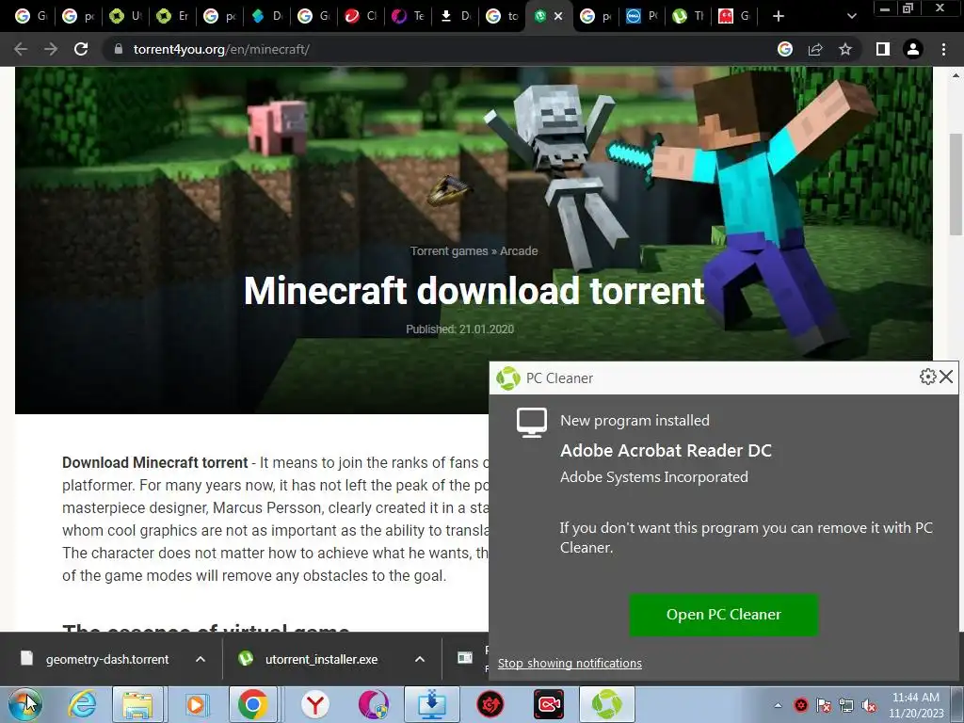The image size is (964, 723).
Task: Reload the torrent4you page
Action: click(81, 49)
